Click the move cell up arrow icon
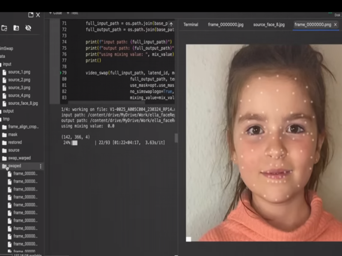Screen dimensions: 342x256 coord(171,24)
